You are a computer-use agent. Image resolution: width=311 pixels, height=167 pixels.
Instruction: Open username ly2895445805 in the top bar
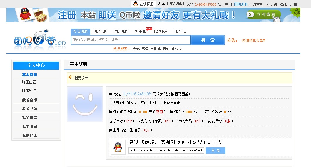[205, 4]
